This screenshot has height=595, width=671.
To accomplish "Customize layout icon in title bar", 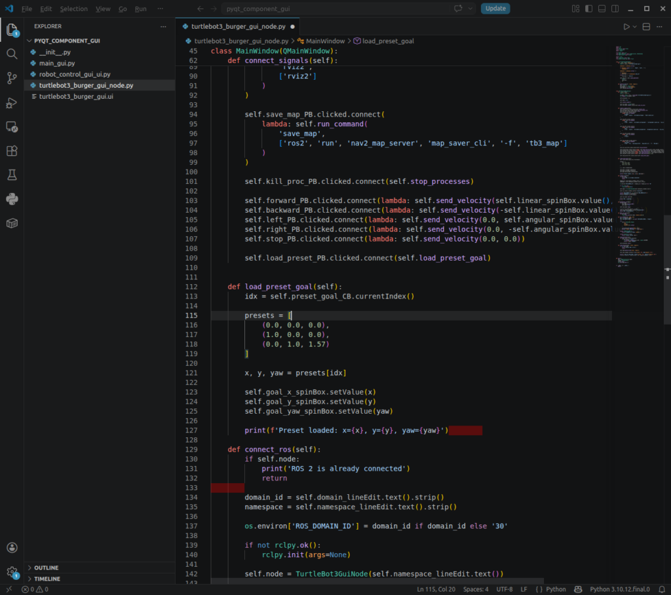I will tap(575, 9).
